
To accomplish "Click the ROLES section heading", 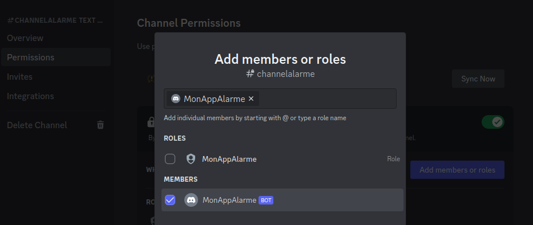I will 175,138.
